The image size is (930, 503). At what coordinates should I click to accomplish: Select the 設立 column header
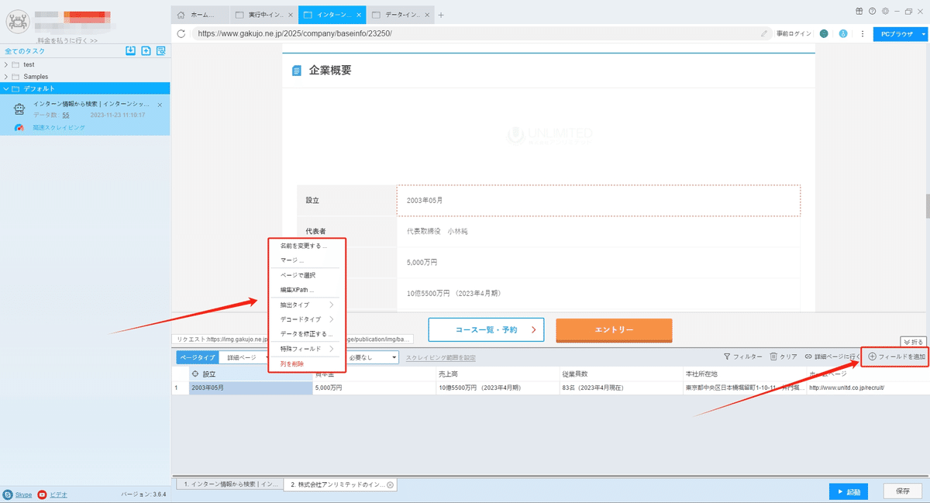[250, 374]
